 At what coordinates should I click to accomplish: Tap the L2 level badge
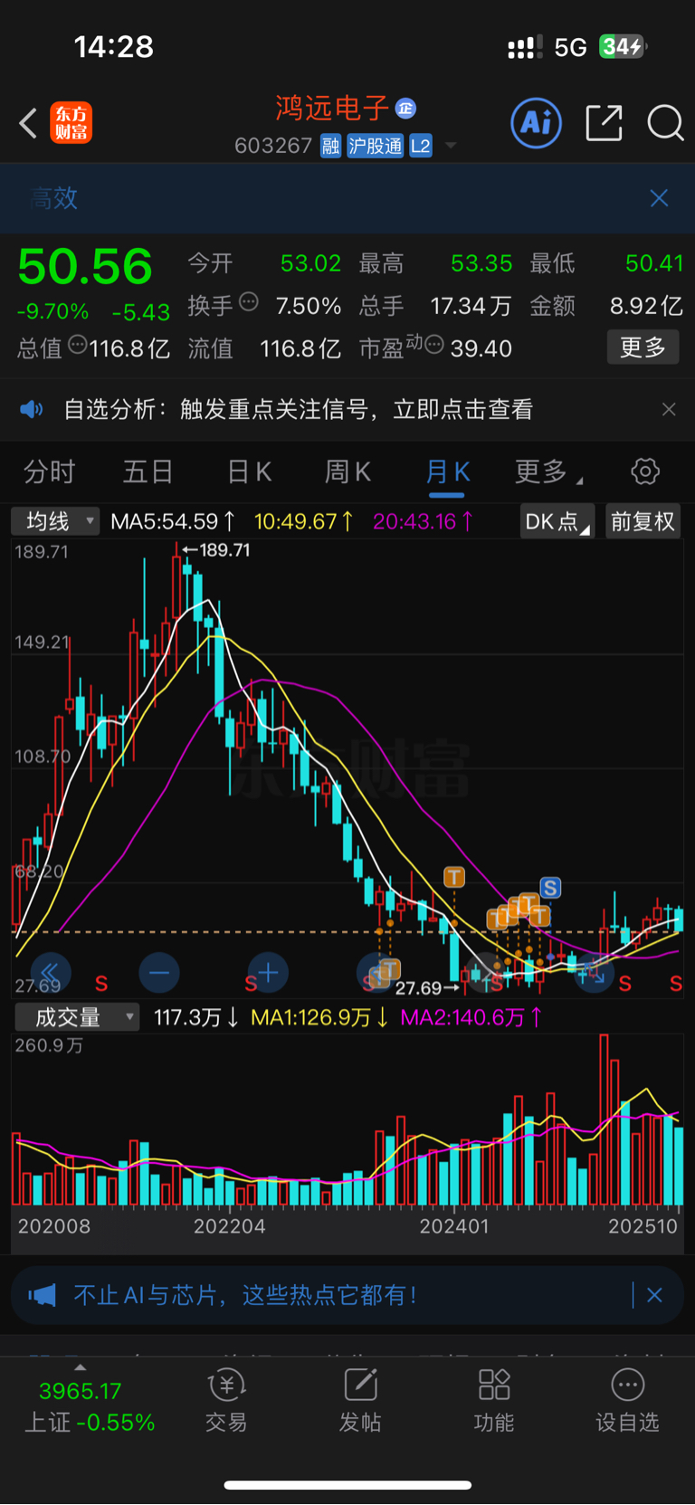[421, 146]
